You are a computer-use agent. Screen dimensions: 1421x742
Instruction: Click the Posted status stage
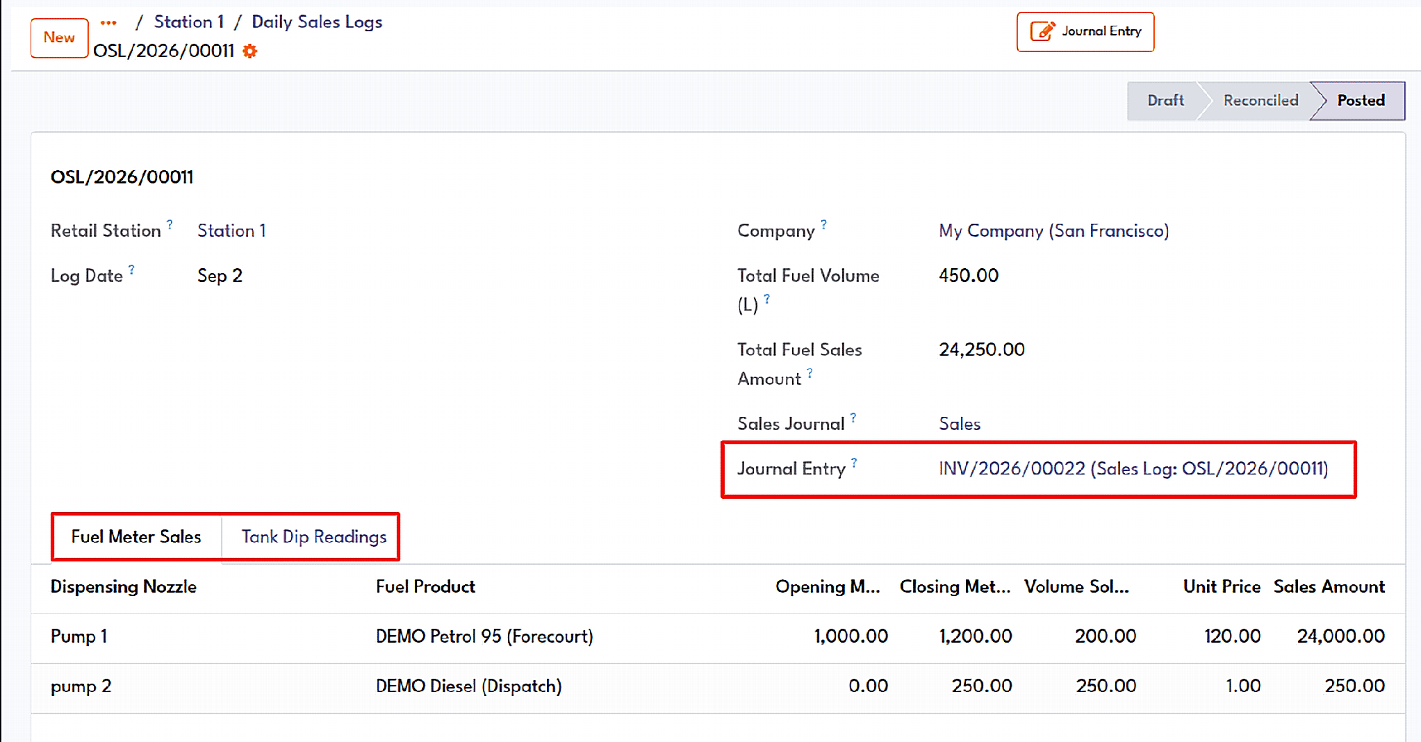tap(1361, 100)
